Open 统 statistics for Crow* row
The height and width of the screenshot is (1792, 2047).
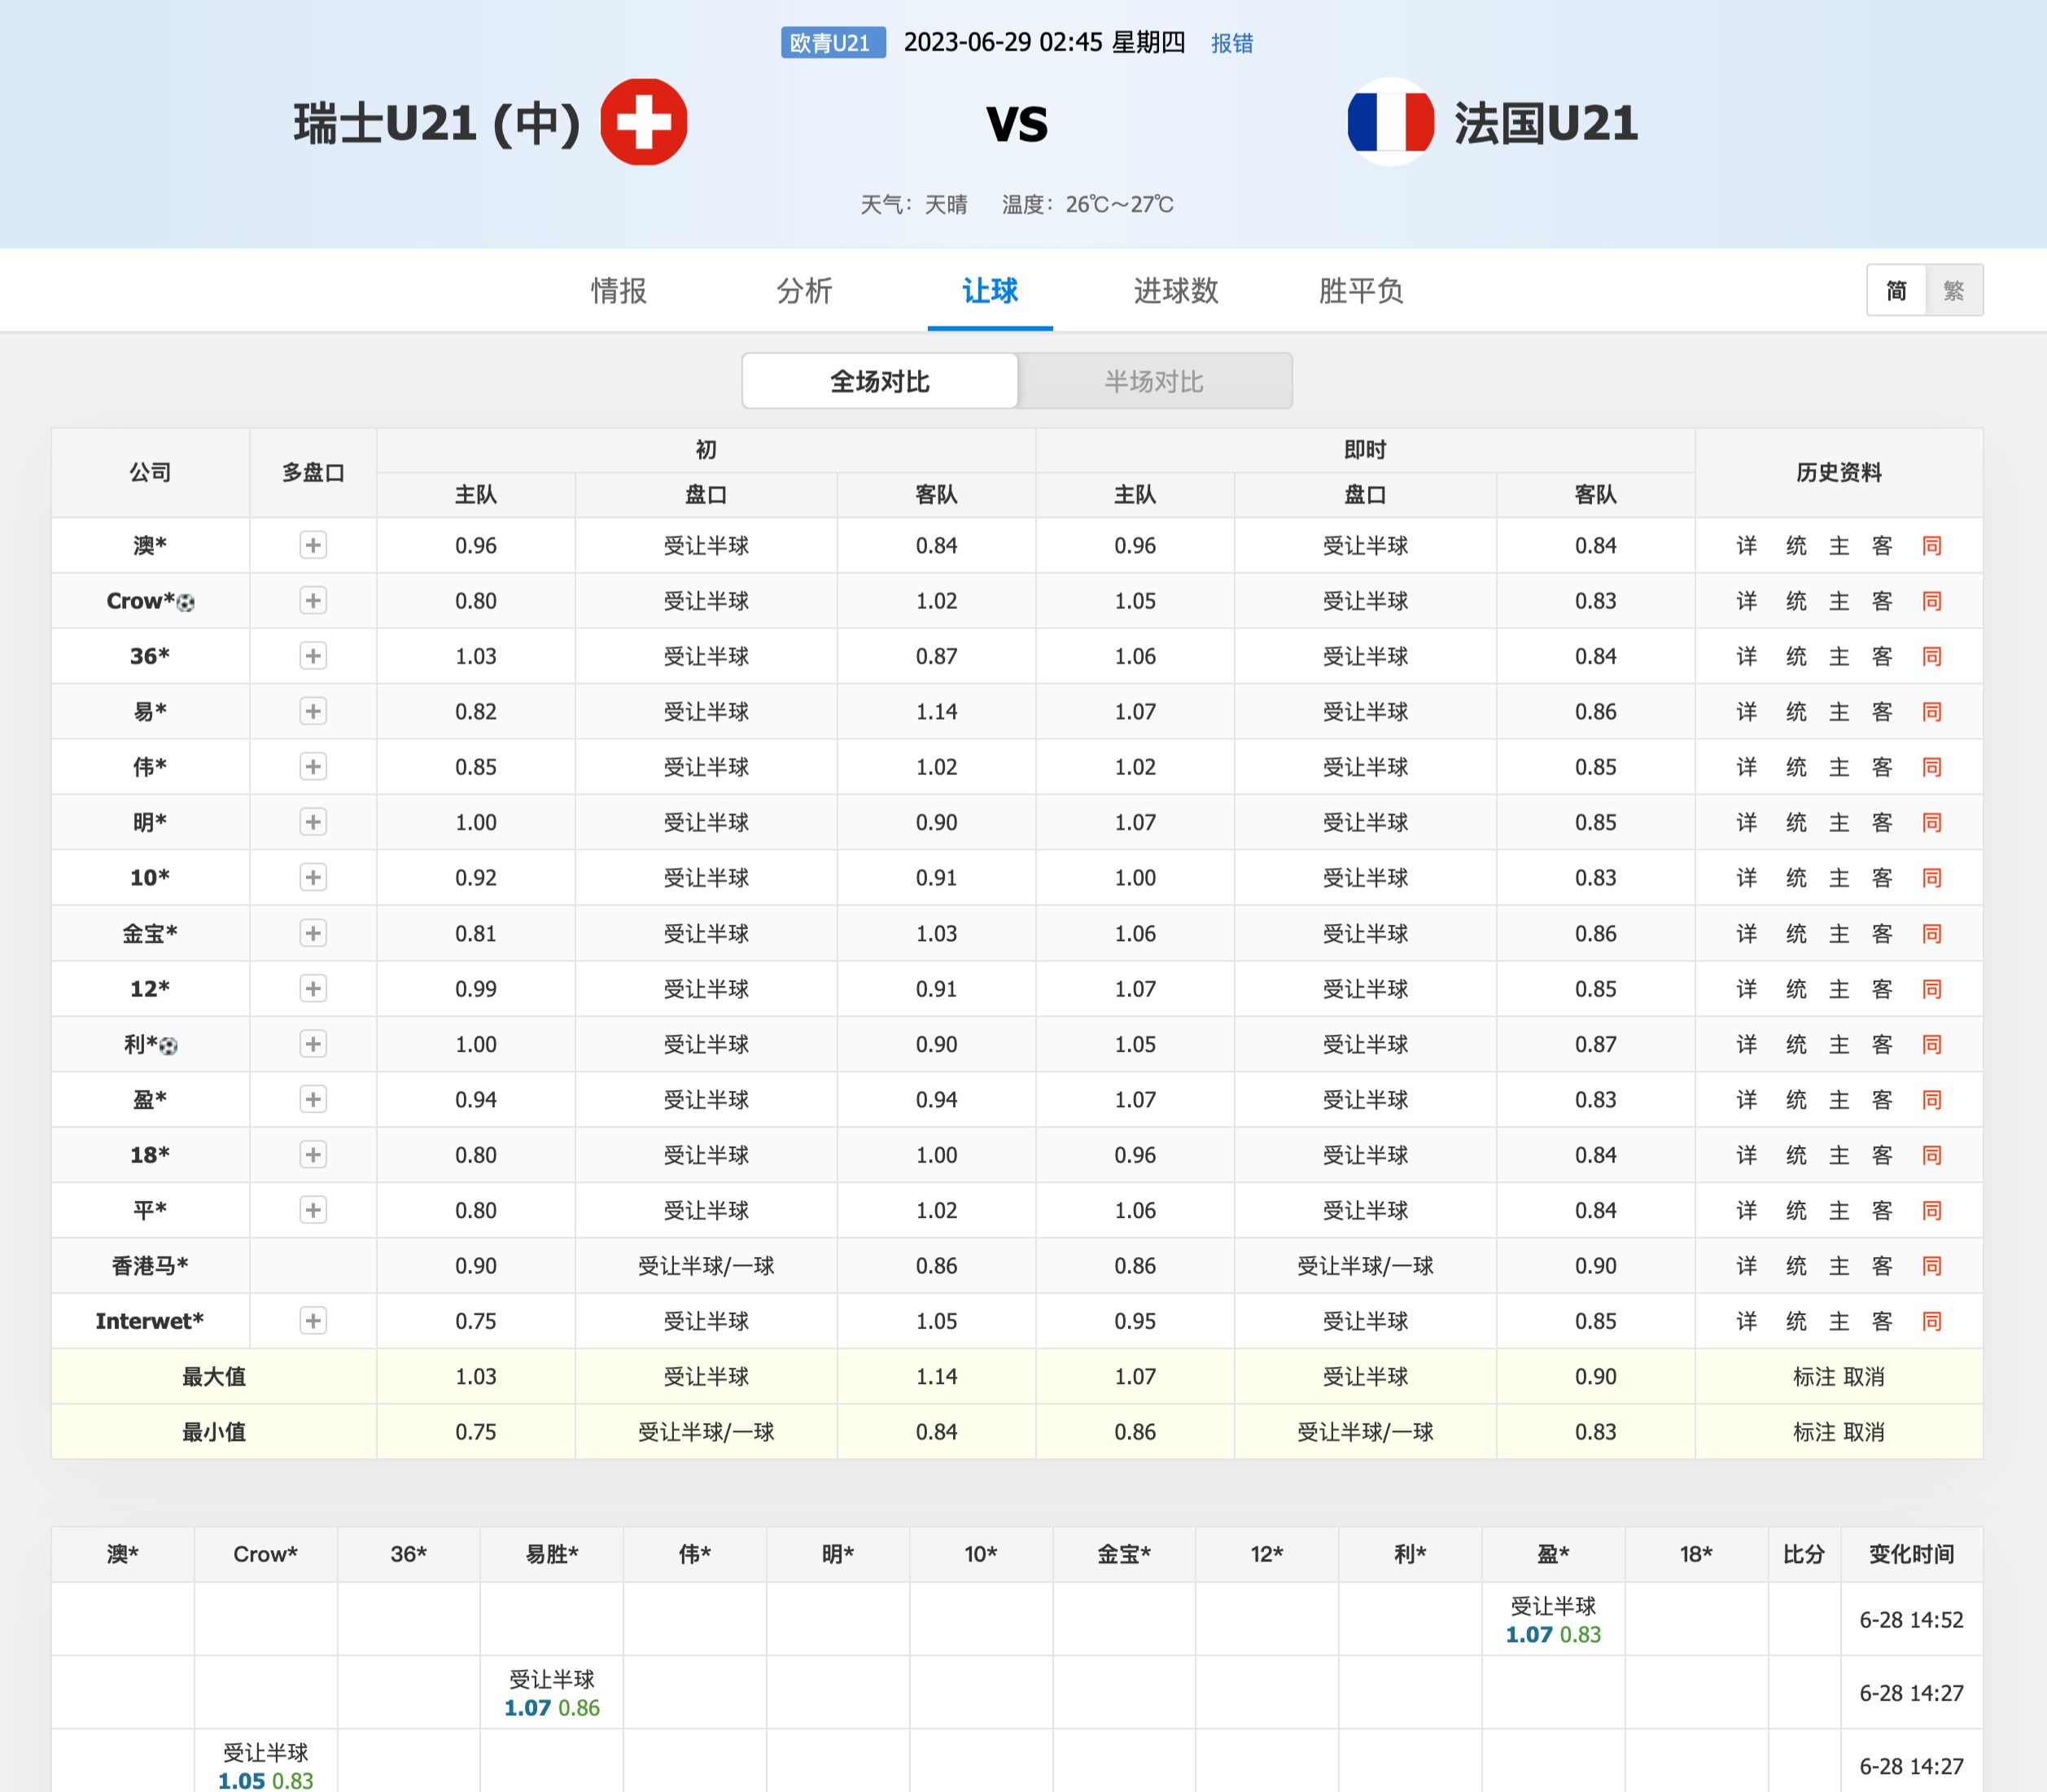pyautogui.click(x=1796, y=601)
